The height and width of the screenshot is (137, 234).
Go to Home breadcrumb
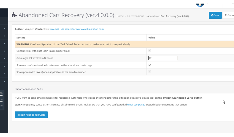click(x=120, y=16)
